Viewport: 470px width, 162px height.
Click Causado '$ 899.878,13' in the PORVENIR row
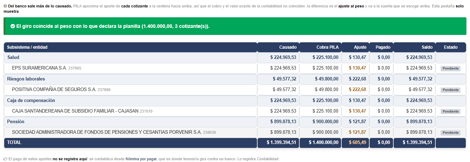click(x=283, y=132)
